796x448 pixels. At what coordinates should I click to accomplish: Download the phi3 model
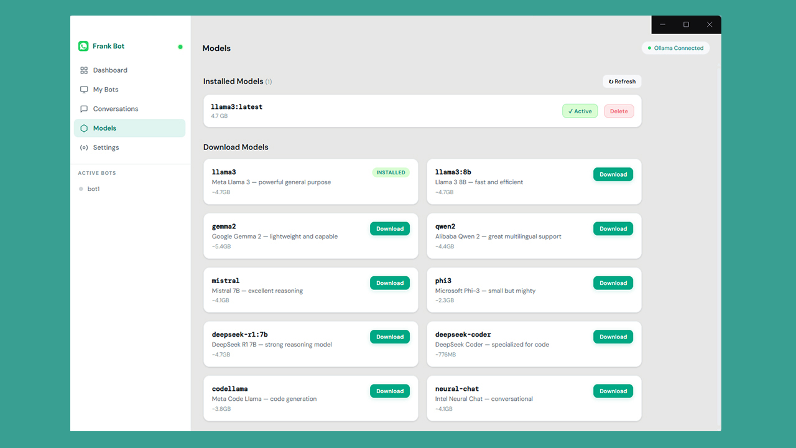613,282
